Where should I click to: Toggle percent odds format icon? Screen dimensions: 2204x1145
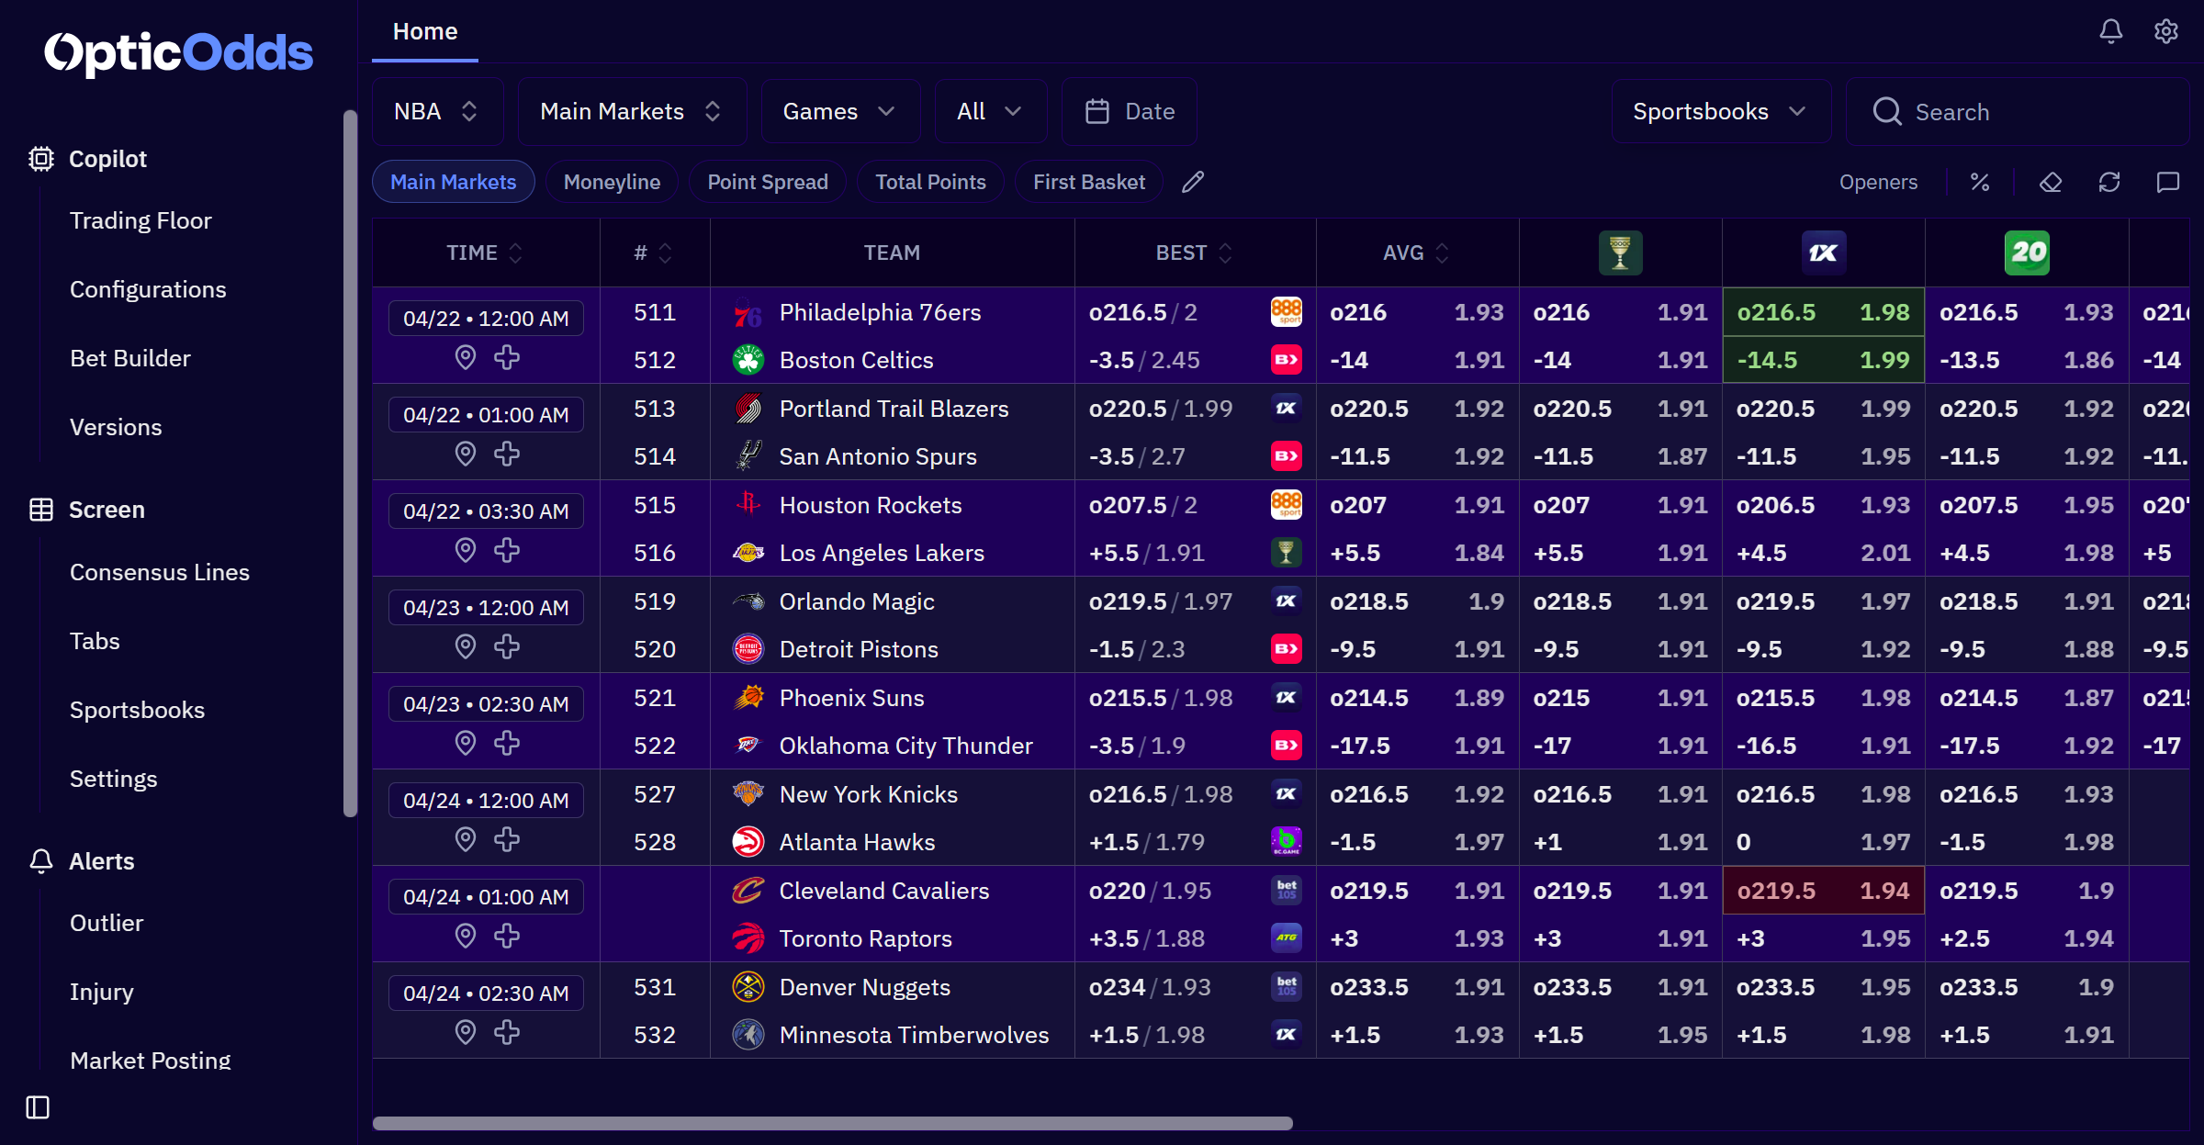(x=1980, y=182)
